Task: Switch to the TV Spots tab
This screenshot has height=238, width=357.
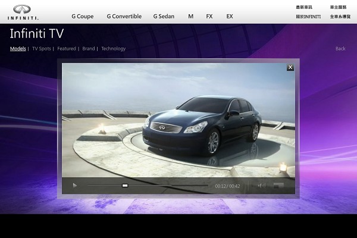Action: click(x=42, y=49)
